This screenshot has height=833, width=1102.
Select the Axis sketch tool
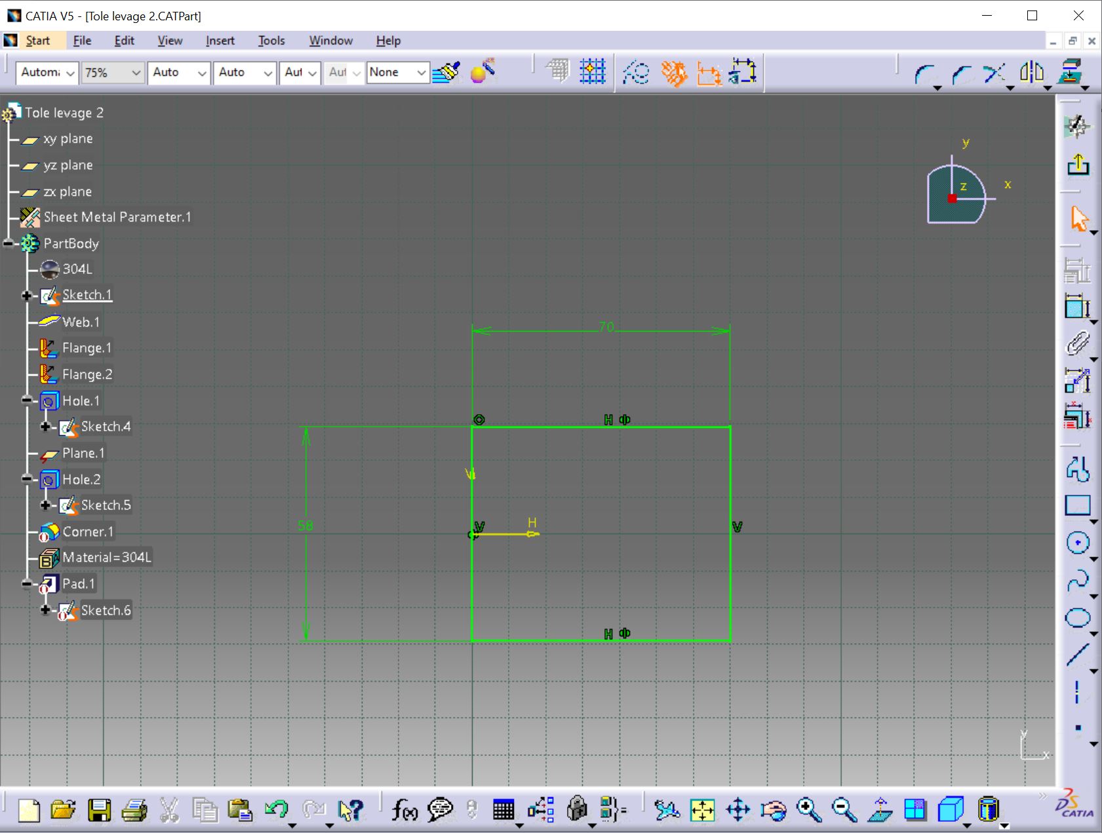pos(1077,692)
